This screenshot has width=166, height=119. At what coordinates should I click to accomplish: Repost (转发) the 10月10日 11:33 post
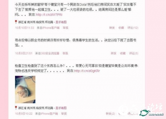pos(112,28)
